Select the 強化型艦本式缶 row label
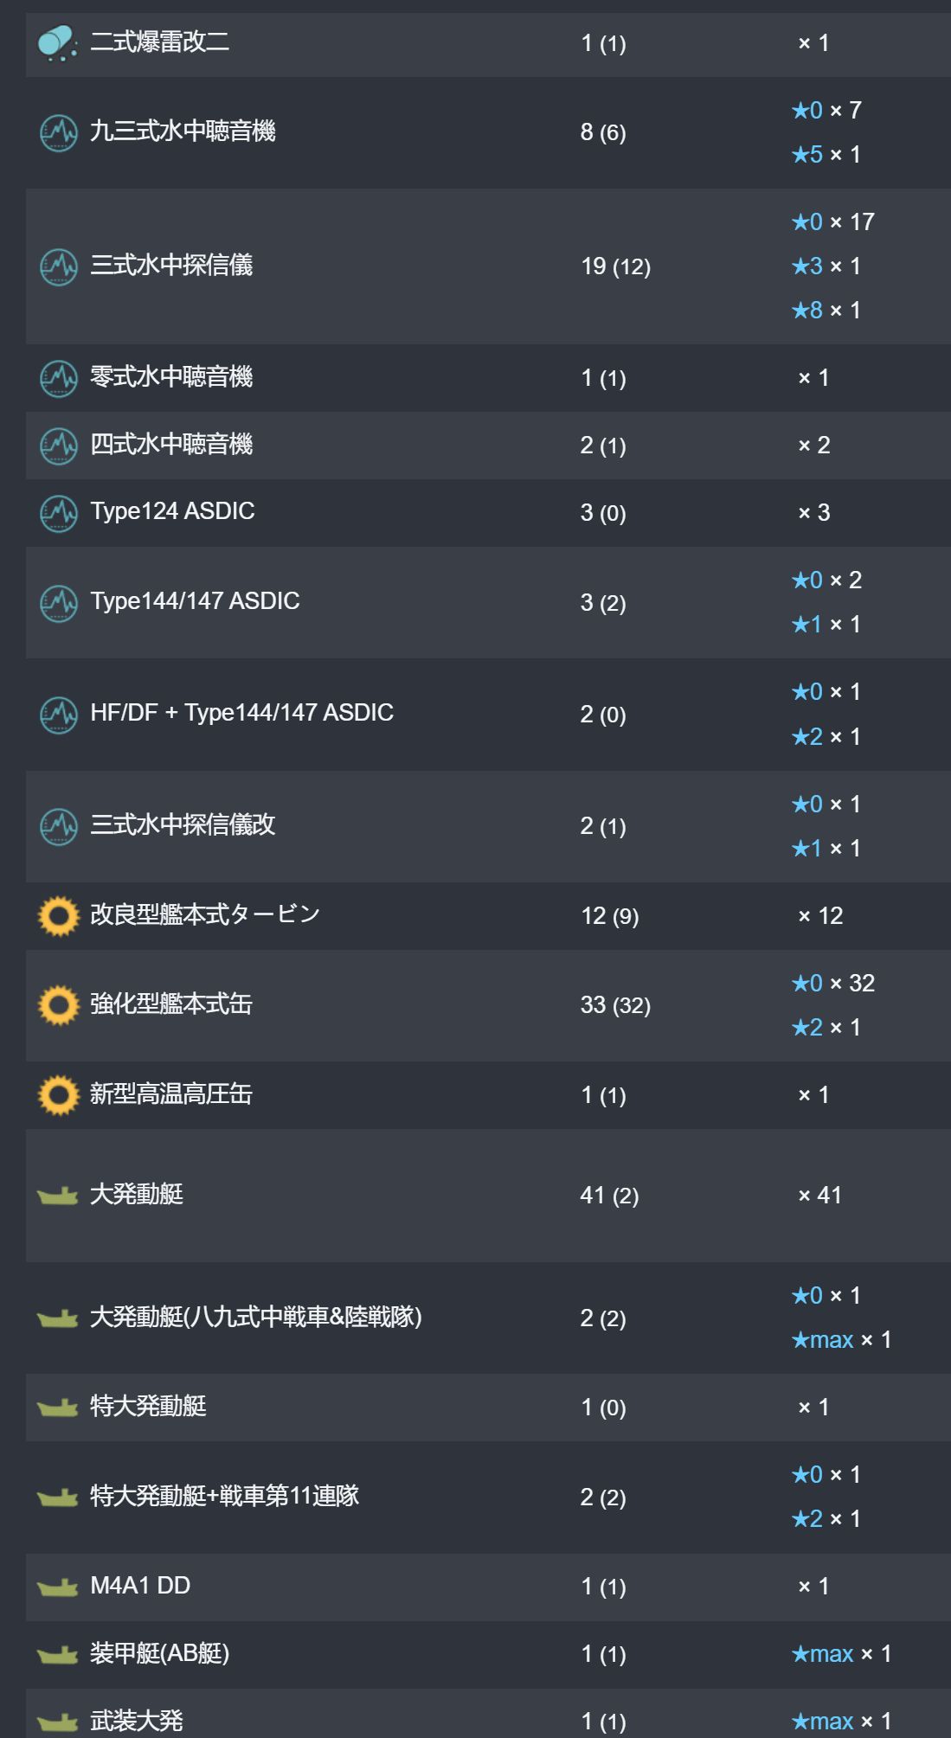This screenshot has height=1738, width=951. 171,1004
